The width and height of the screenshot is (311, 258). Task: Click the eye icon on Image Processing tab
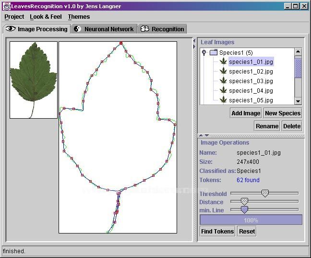11,29
